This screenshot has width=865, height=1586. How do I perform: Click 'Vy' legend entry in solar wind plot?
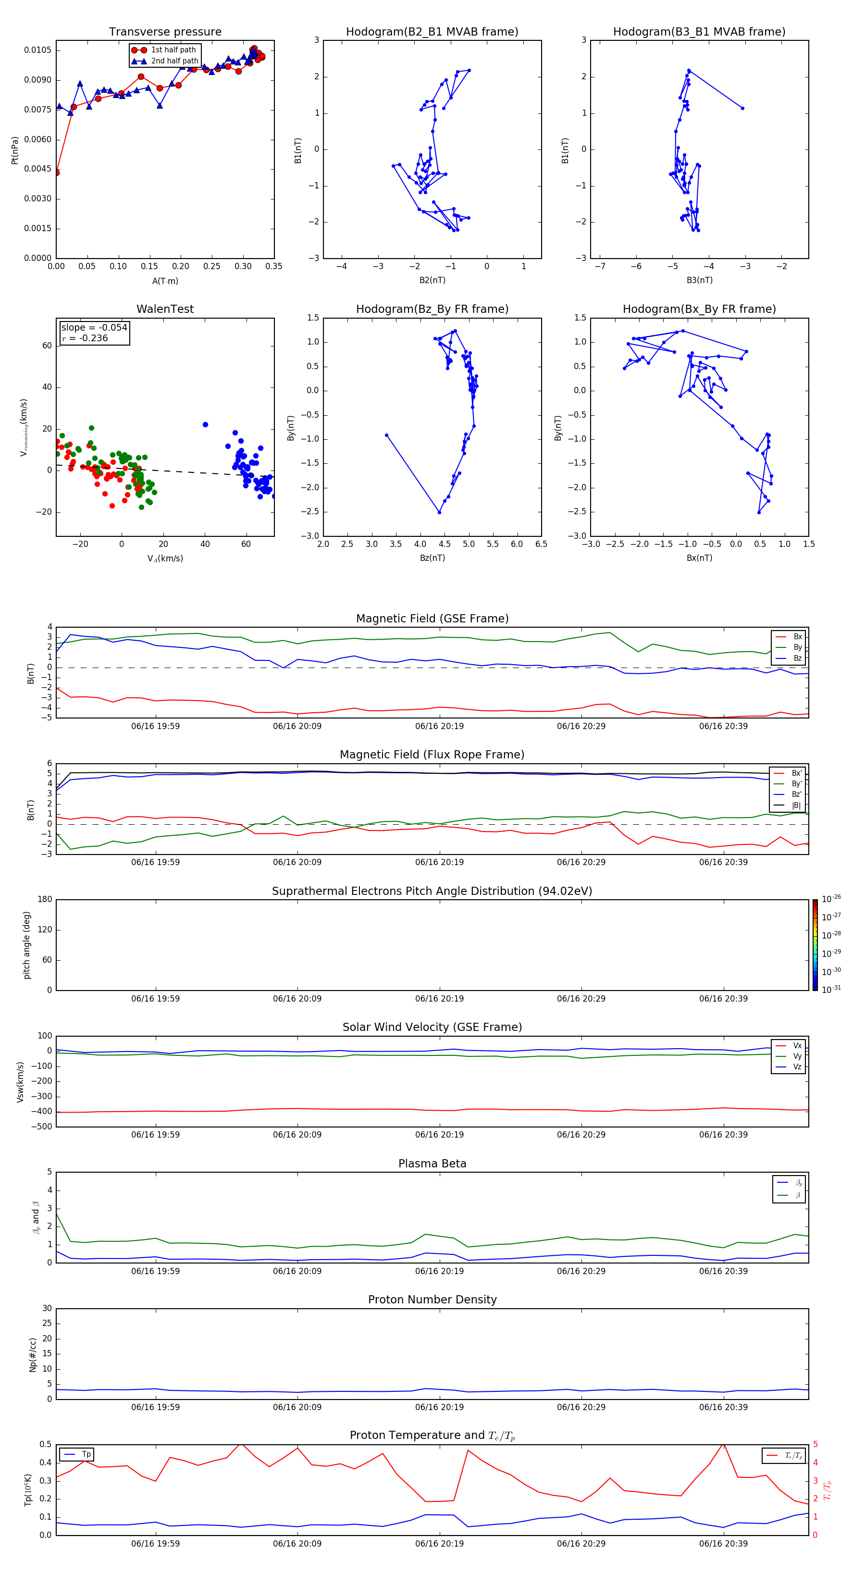(789, 1056)
